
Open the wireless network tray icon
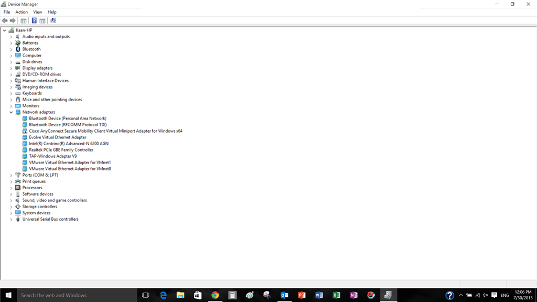tap(477, 295)
